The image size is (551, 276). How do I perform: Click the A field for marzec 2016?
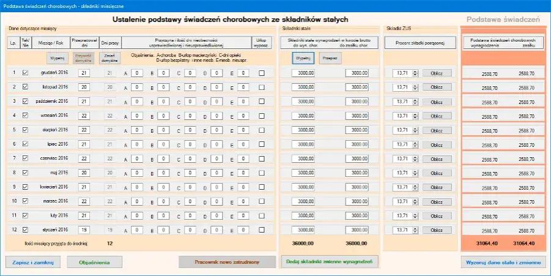(x=137, y=201)
